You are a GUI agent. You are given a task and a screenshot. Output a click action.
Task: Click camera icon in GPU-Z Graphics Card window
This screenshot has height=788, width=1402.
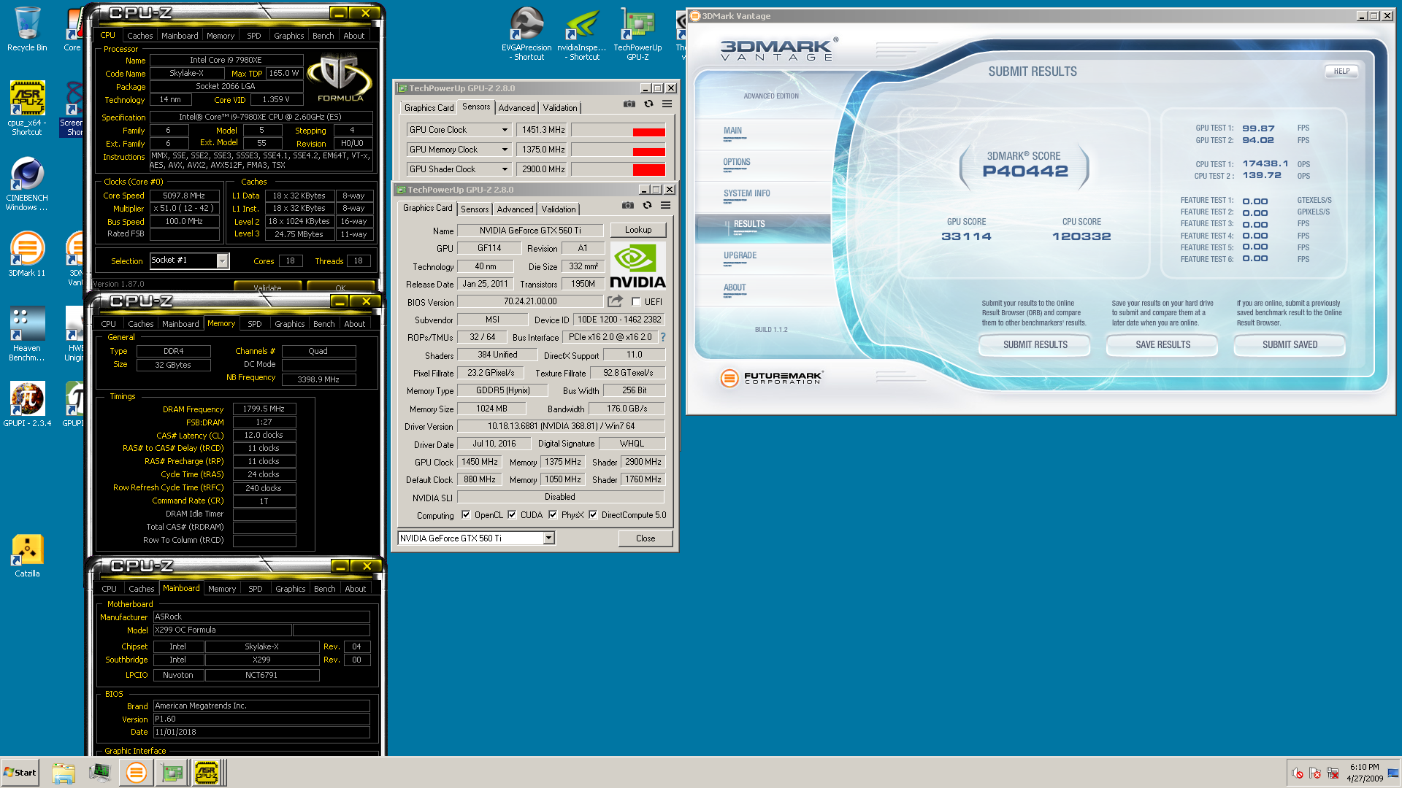point(627,206)
